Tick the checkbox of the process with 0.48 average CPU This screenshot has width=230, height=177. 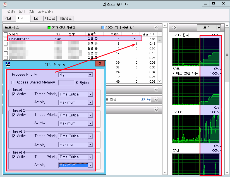point(6,44)
